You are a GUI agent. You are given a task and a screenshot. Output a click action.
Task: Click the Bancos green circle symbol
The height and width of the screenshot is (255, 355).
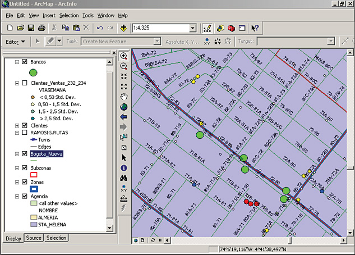[33, 72]
